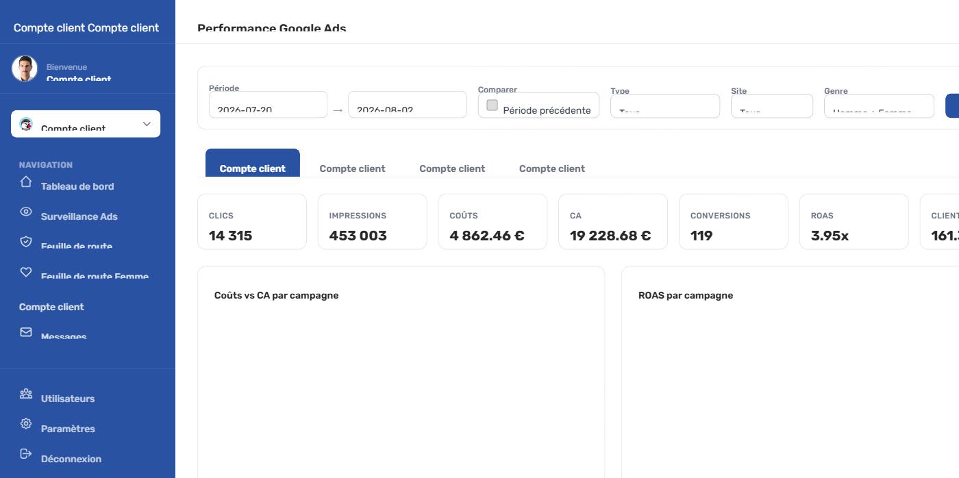Click the Tableau de bord home icon

tap(26, 181)
